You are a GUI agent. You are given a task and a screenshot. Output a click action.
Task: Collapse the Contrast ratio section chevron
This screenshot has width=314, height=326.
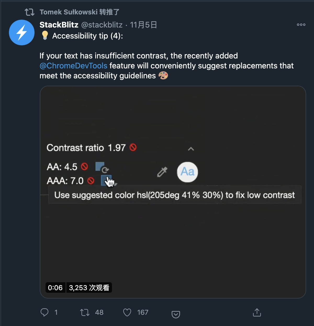click(x=191, y=149)
